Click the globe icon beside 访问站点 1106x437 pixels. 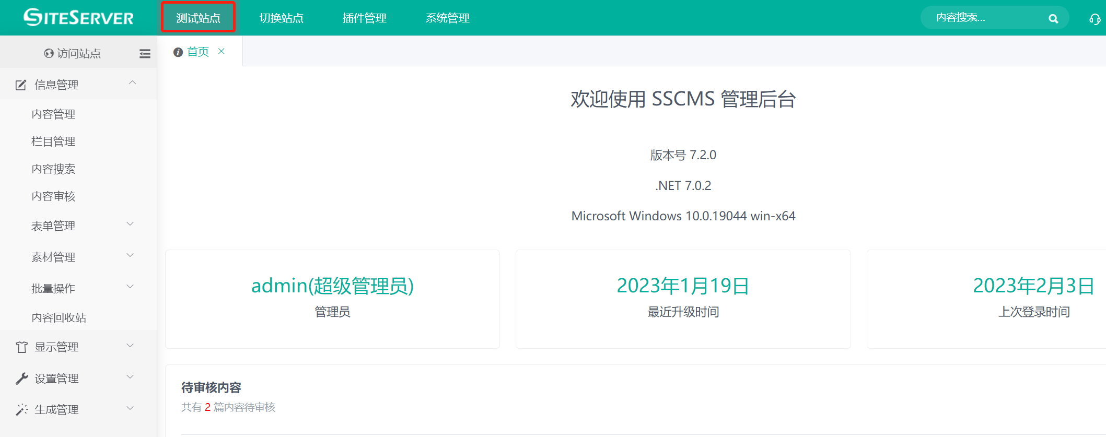[x=49, y=54]
